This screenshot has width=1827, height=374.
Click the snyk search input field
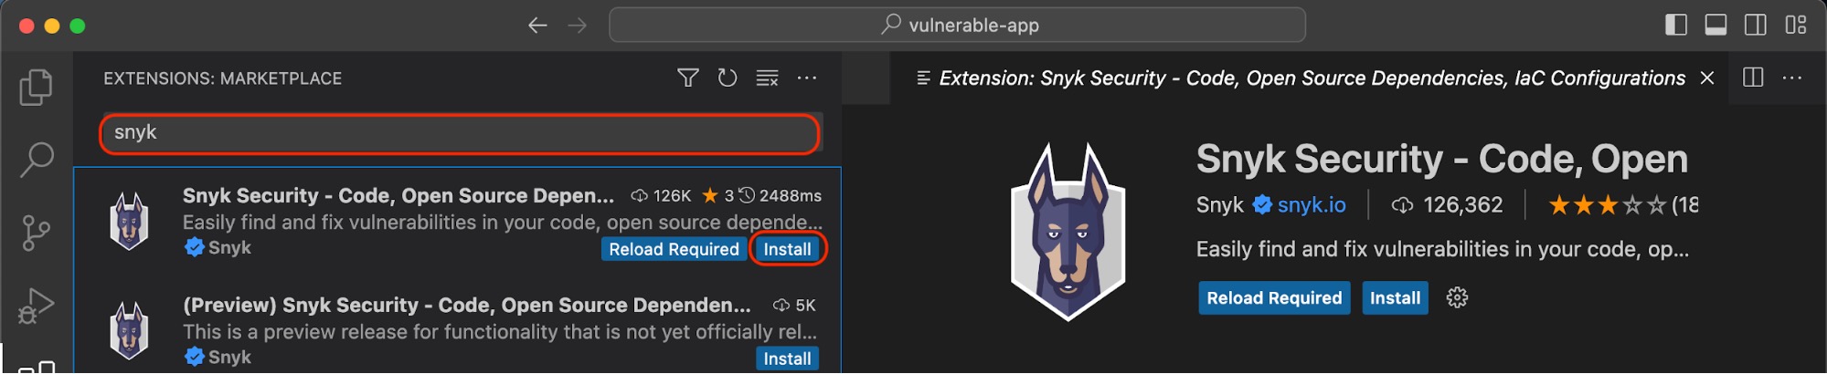[460, 134]
